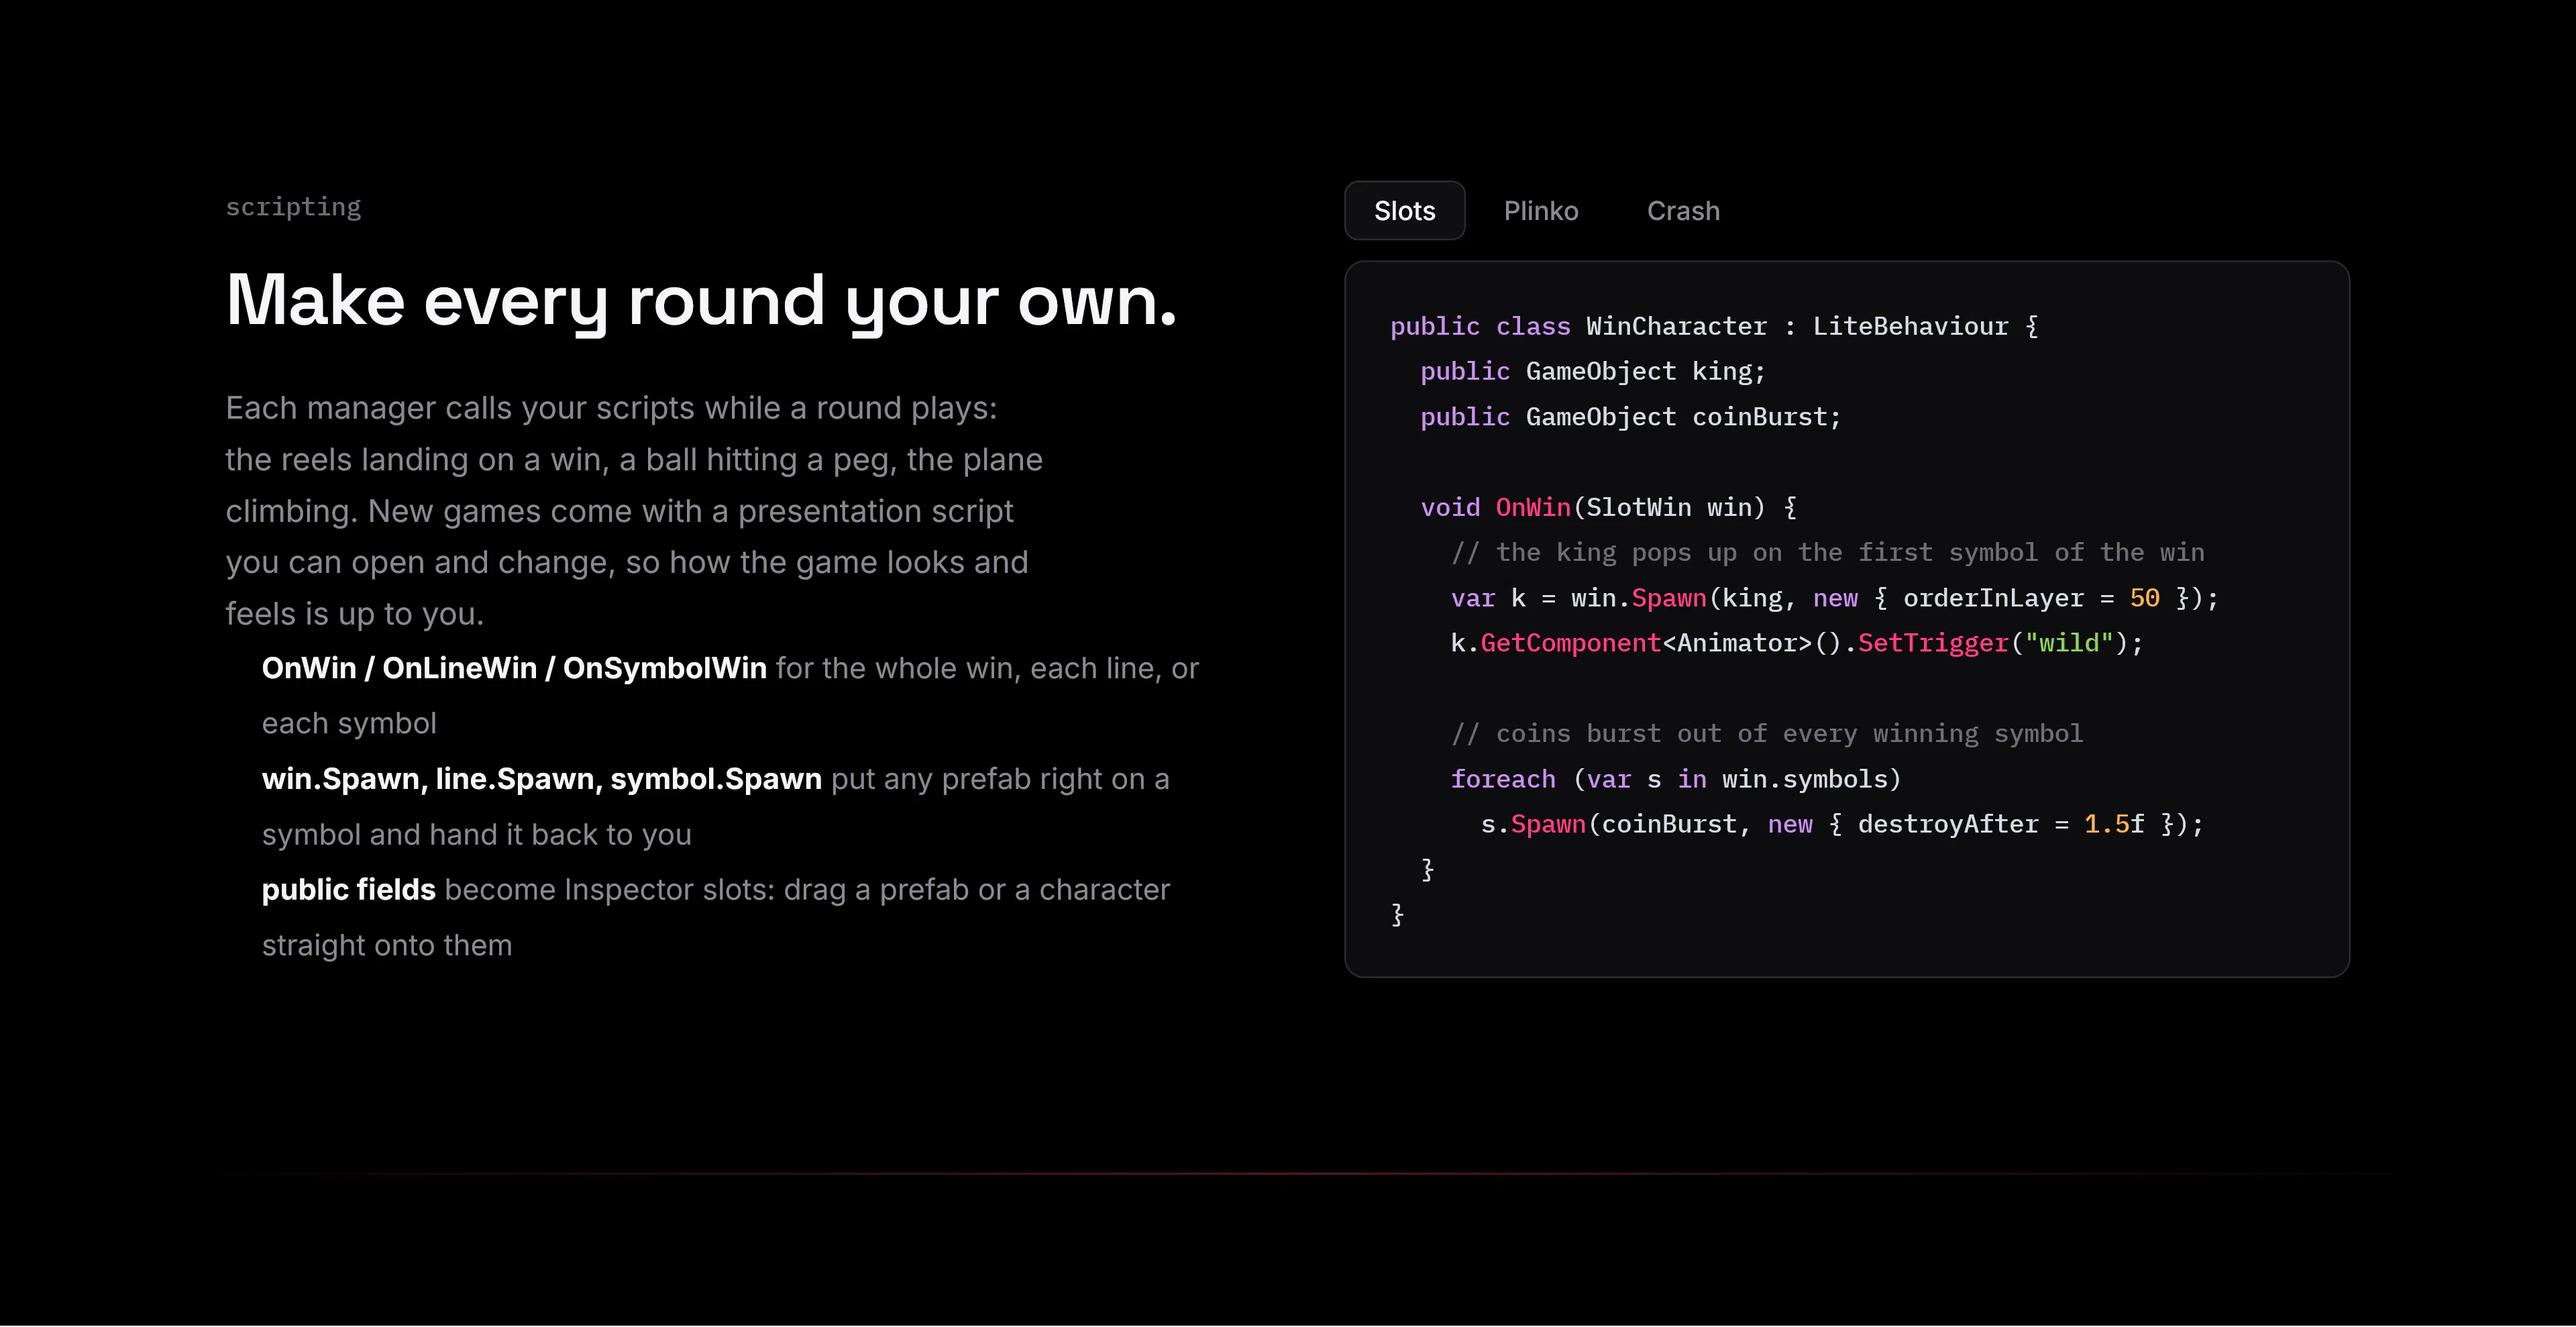Click the text 'feels is up to you.'

(354, 614)
